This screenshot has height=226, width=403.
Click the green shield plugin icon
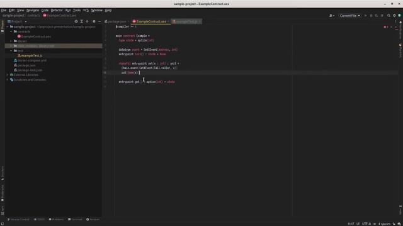click(400, 16)
